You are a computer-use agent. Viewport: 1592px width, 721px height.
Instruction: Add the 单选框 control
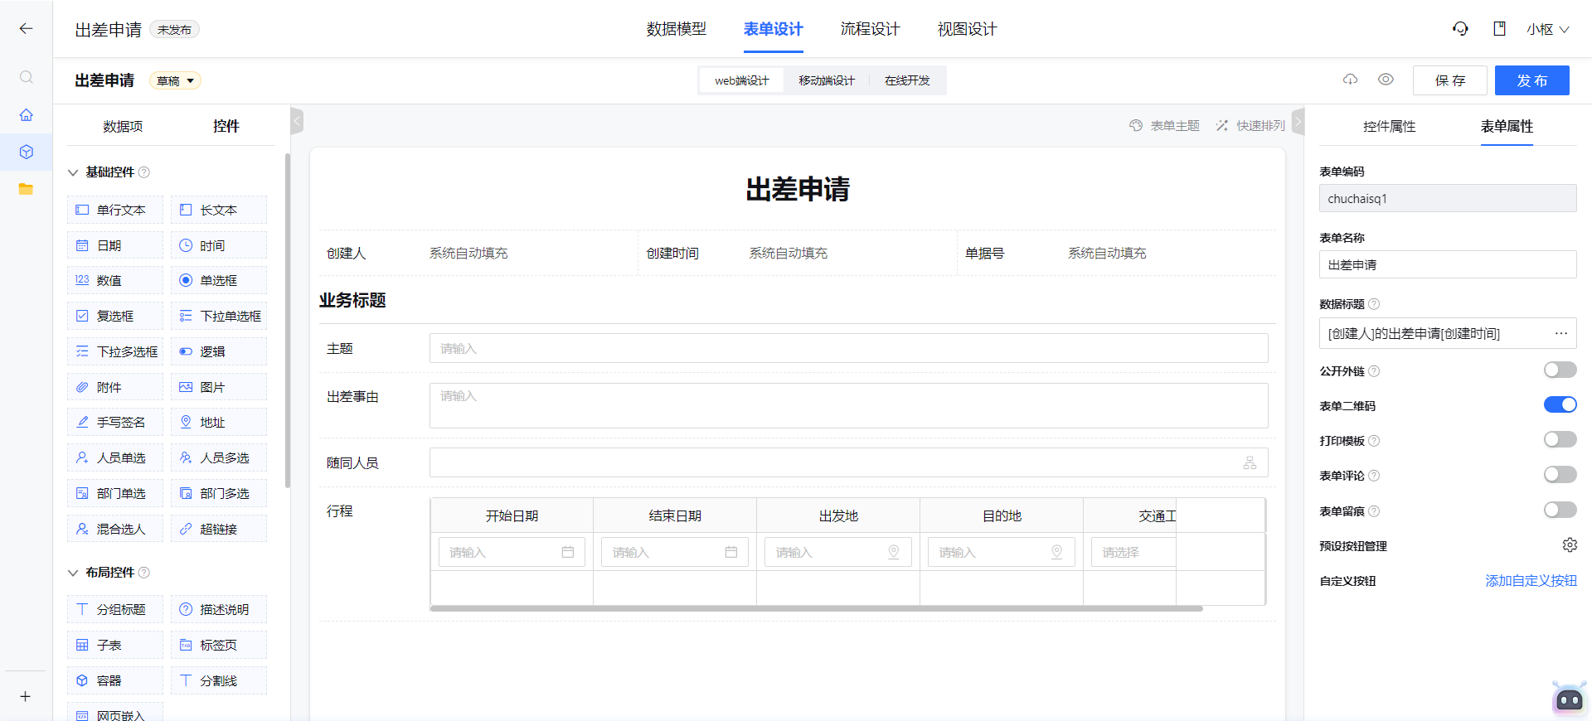[219, 280]
